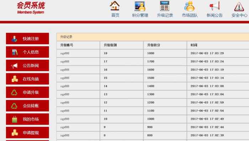Image resolution: width=249 pixels, height=141 pixels.
Task: Open 市场团队 team people icon
Action: (189, 6)
